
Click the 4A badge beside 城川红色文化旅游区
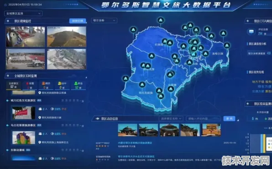click(39, 100)
